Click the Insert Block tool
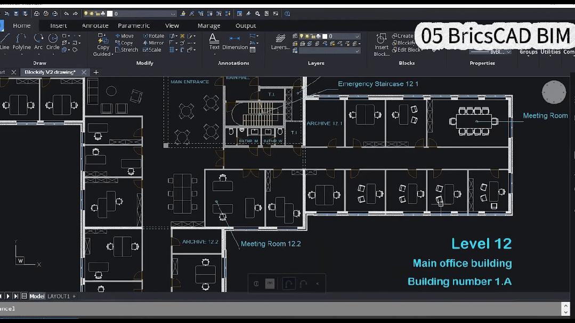 [x=382, y=45]
